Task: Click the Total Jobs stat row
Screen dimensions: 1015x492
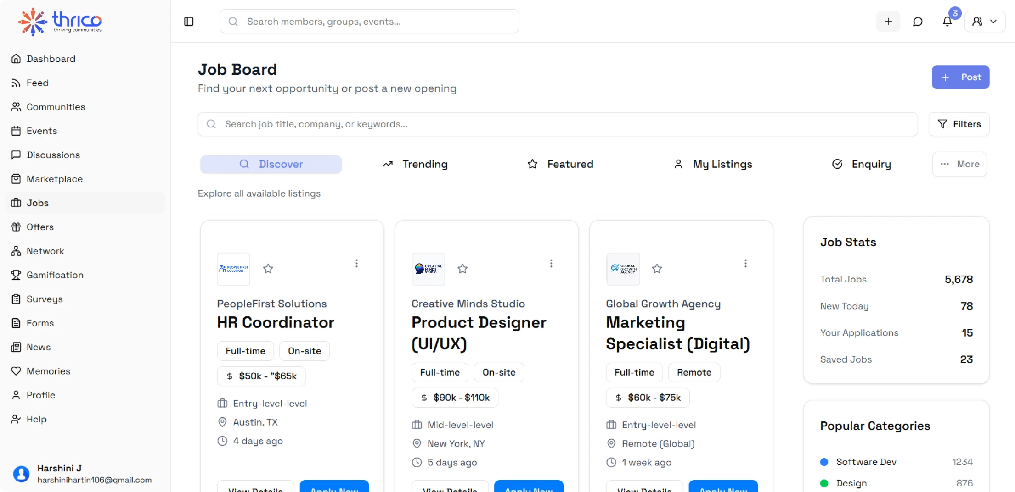Action: tap(897, 279)
